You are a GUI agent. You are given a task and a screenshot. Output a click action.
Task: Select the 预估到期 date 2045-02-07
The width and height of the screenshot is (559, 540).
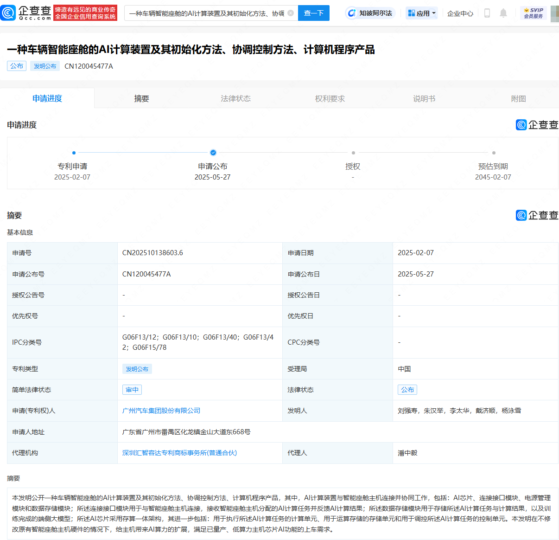pyautogui.click(x=493, y=177)
